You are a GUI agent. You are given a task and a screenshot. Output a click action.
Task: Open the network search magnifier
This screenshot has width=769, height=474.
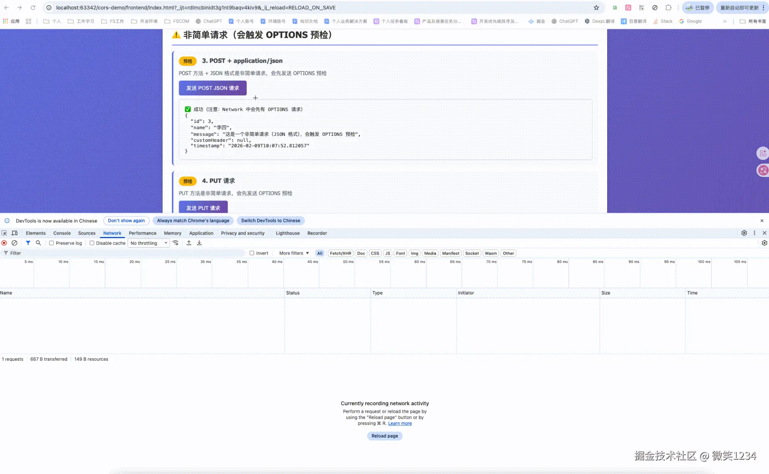[38, 243]
